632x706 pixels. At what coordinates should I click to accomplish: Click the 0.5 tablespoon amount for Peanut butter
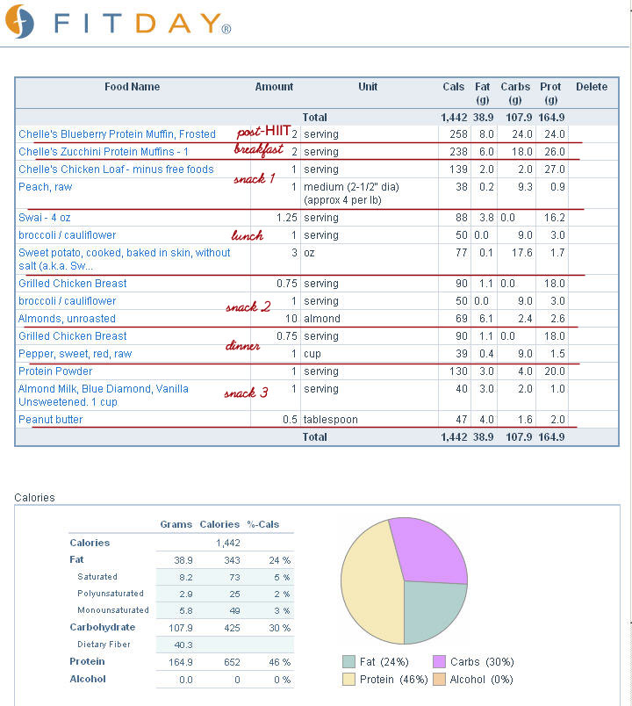pos(290,419)
